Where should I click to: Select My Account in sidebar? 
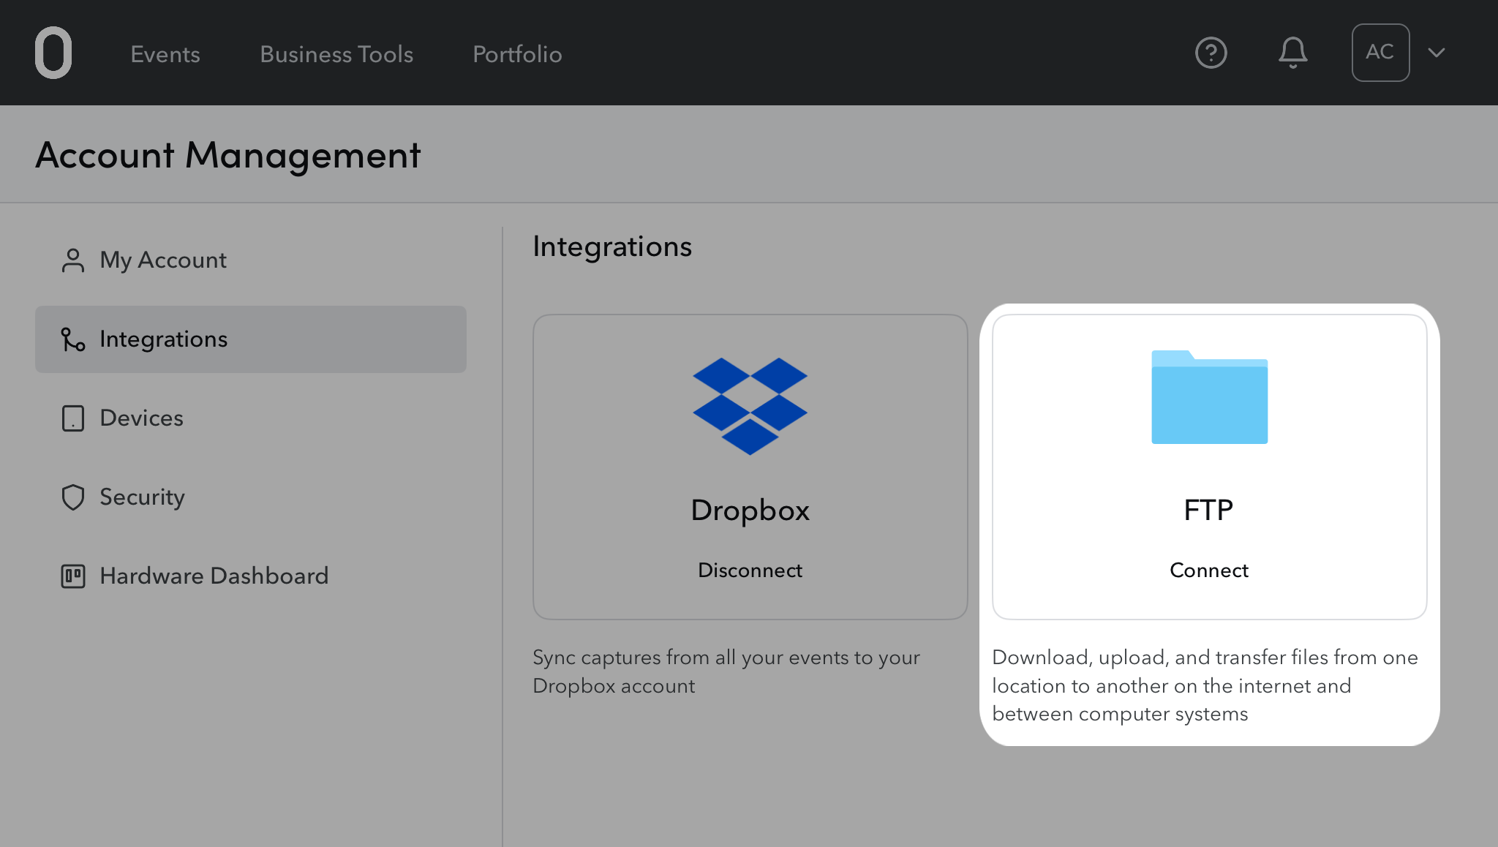click(251, 260)
